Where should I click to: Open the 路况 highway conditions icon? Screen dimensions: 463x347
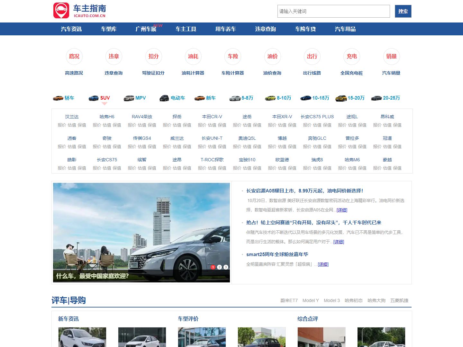click(74, 57)
